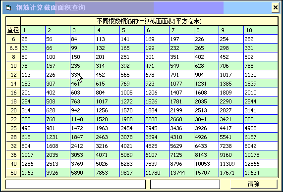This screenshot has height=192, width=283.
Task: Select the diameter 6.5 row header
Action: click(13, 48)
